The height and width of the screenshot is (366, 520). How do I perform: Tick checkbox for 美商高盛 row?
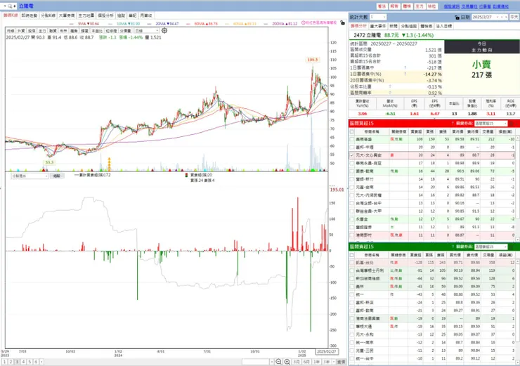[352, 139]
